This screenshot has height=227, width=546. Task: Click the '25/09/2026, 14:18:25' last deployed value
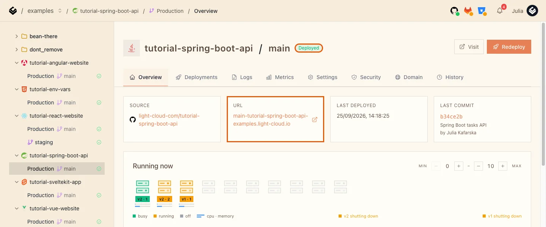coord(363,116)
